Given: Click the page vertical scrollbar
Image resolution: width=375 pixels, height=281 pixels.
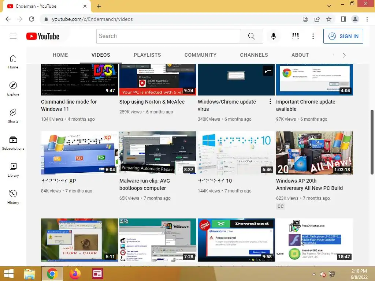Looking at the screenshot, I should [x=372, y=142].
